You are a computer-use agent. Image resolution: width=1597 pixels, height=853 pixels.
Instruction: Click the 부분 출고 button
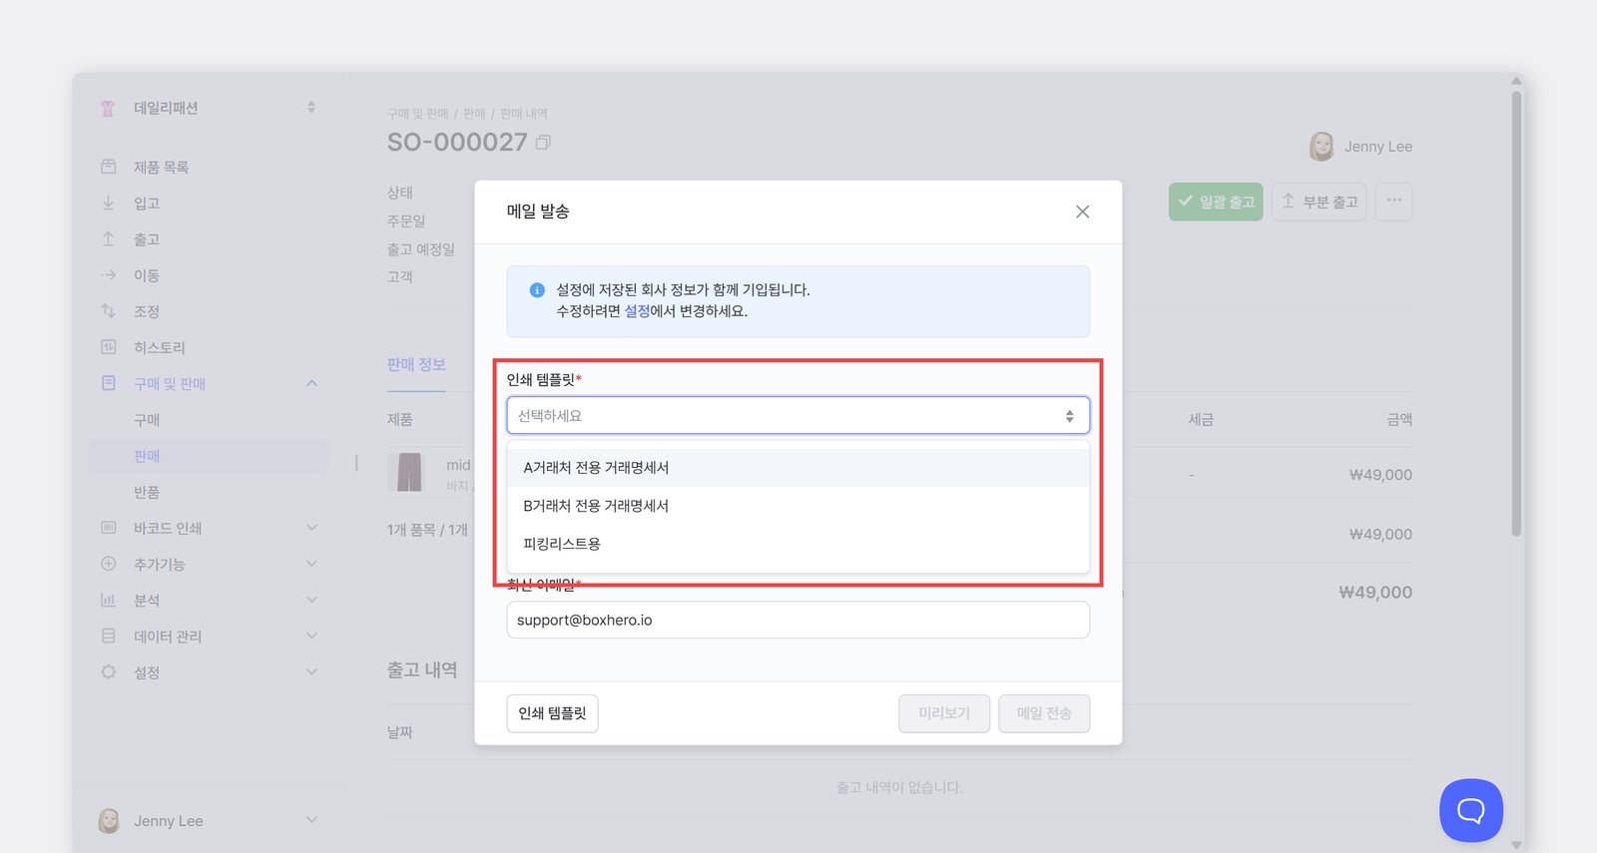pos(1319,202)
